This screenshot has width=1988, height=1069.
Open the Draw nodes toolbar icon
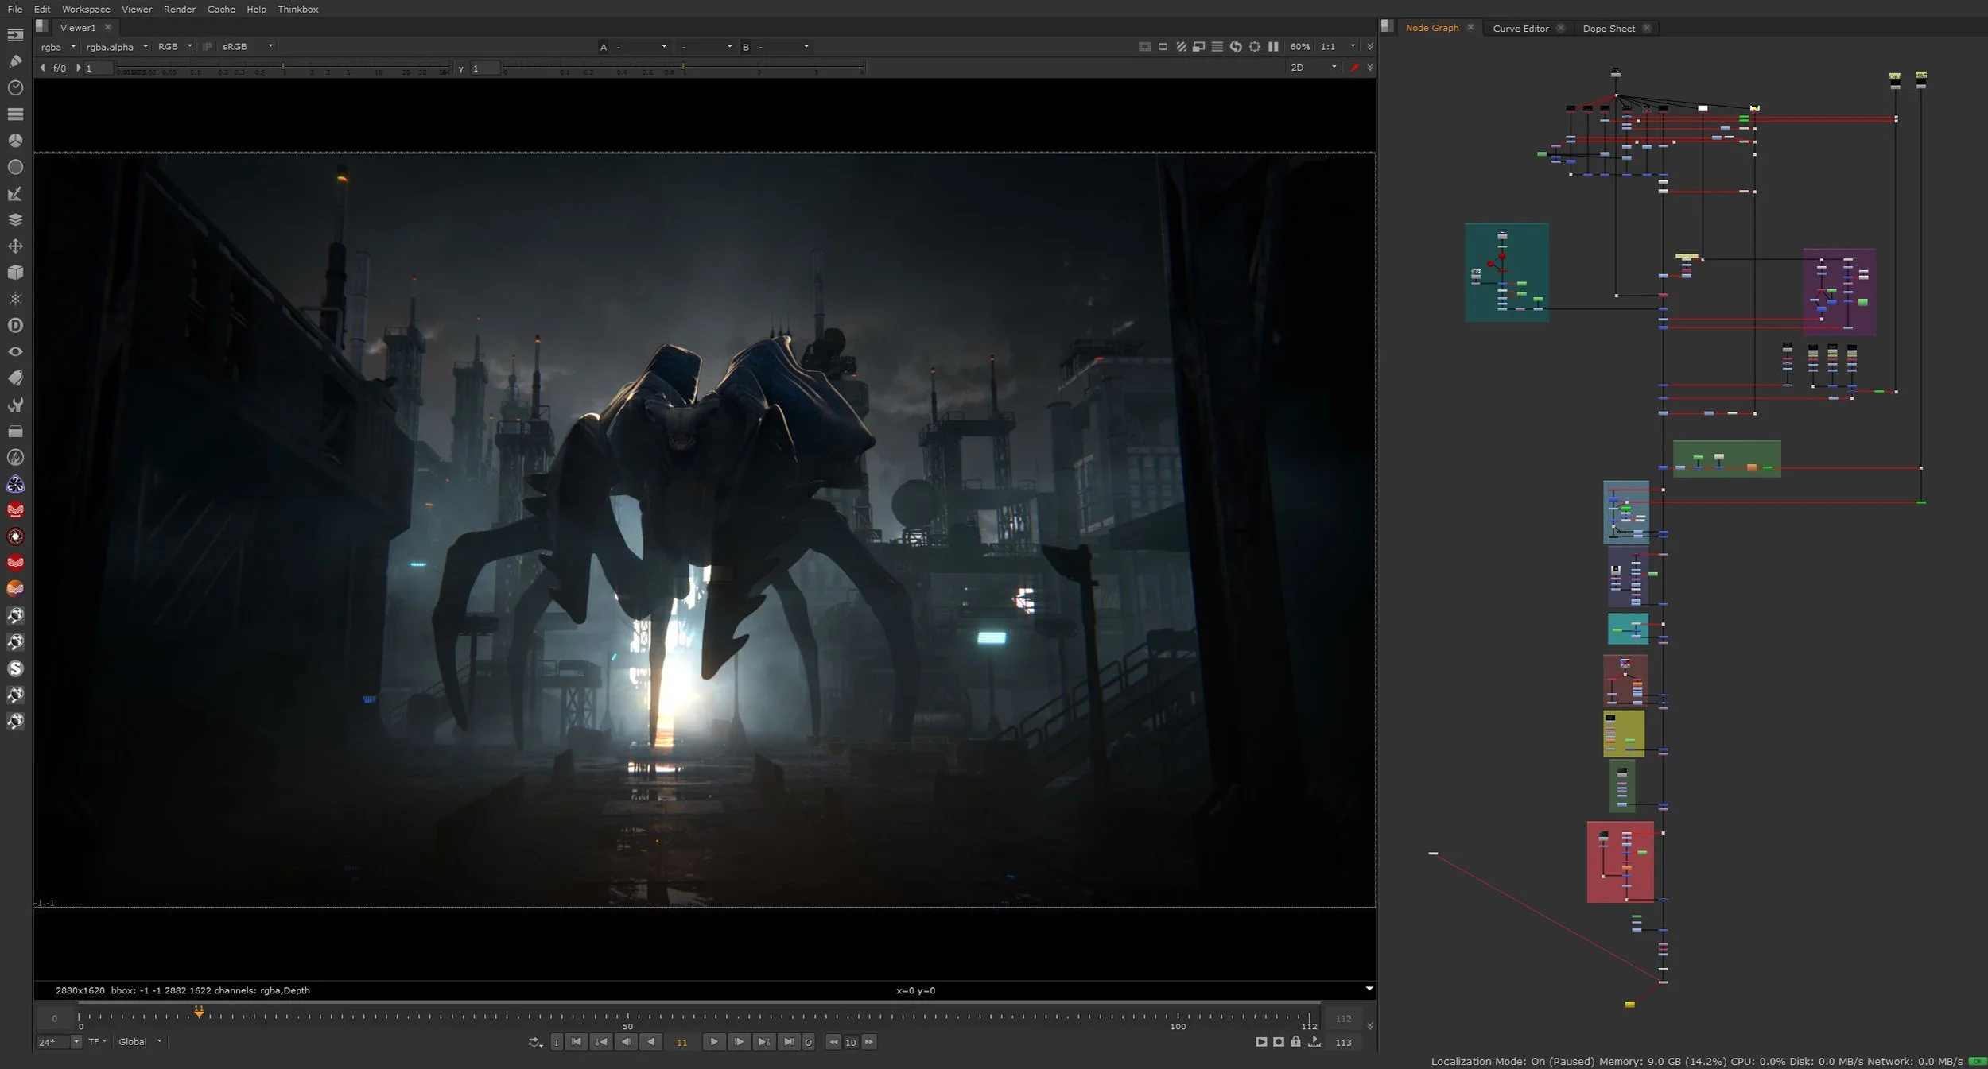pos(15,61)
